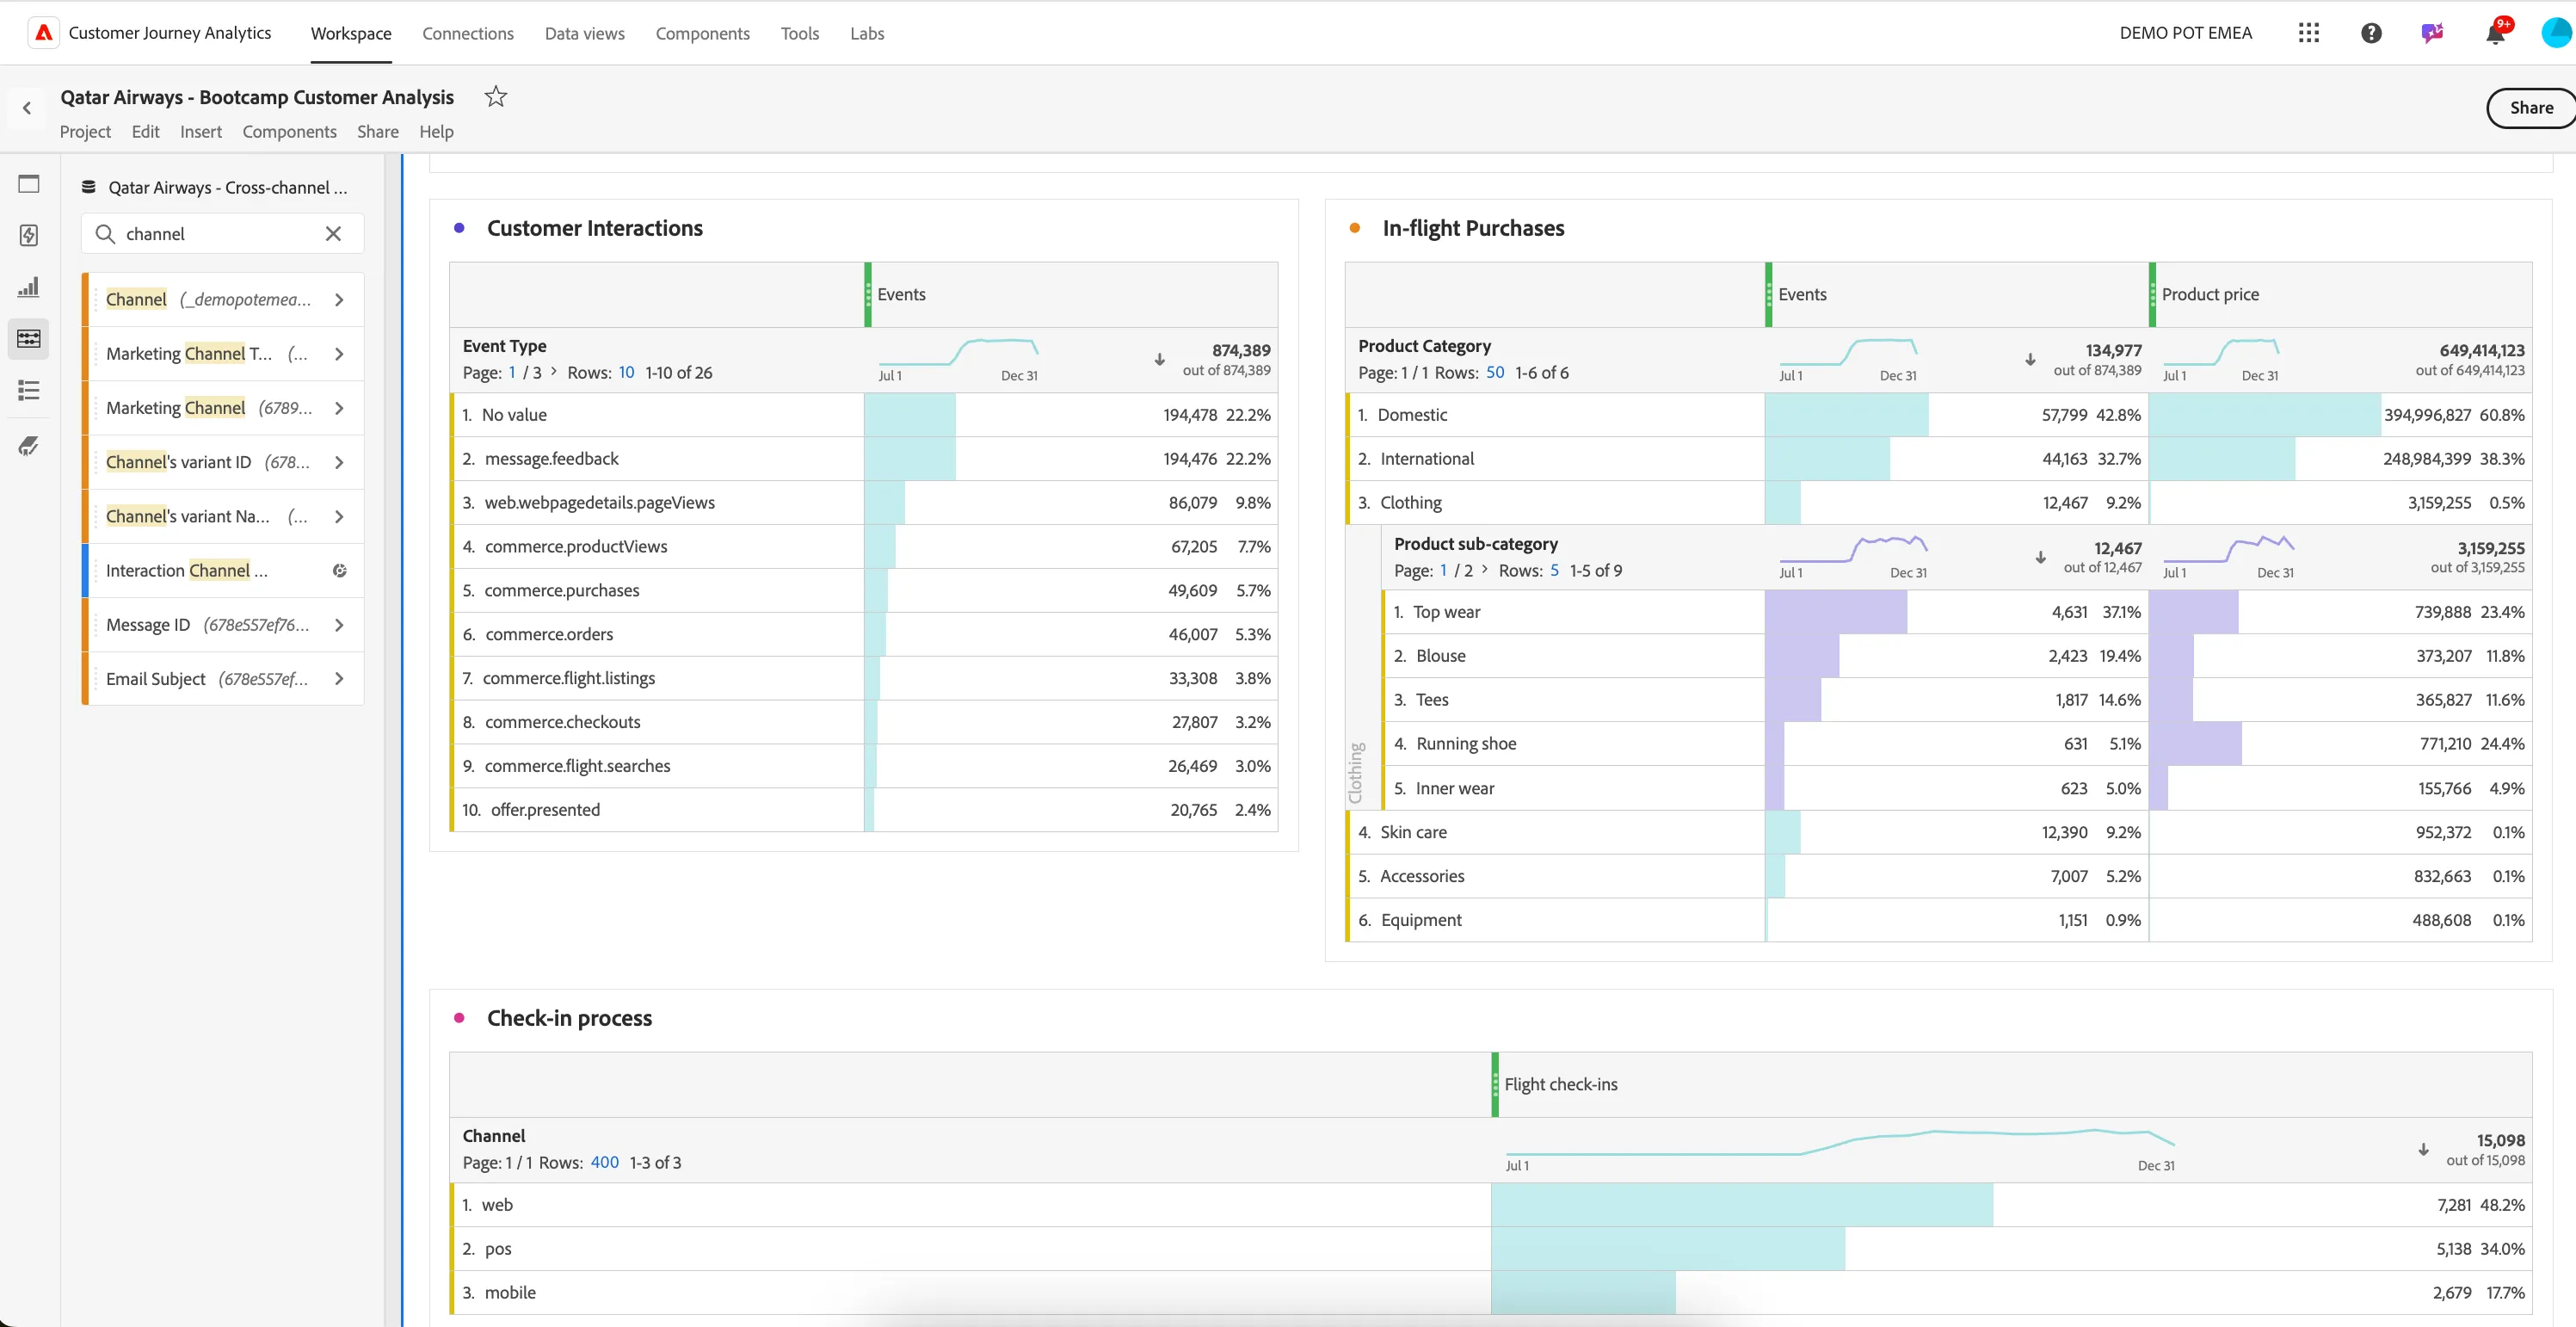Image resolution: width=2576 pixels, height=1327 pixels.
Task: Sort Flight check-ins column
Action: [2424, 1149]
